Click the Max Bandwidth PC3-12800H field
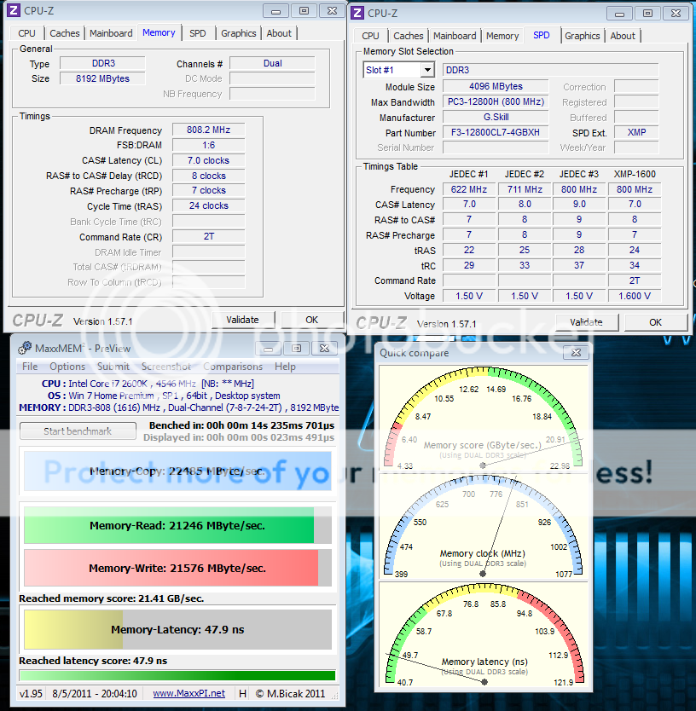The image size is (696, 711). point(496,101)
